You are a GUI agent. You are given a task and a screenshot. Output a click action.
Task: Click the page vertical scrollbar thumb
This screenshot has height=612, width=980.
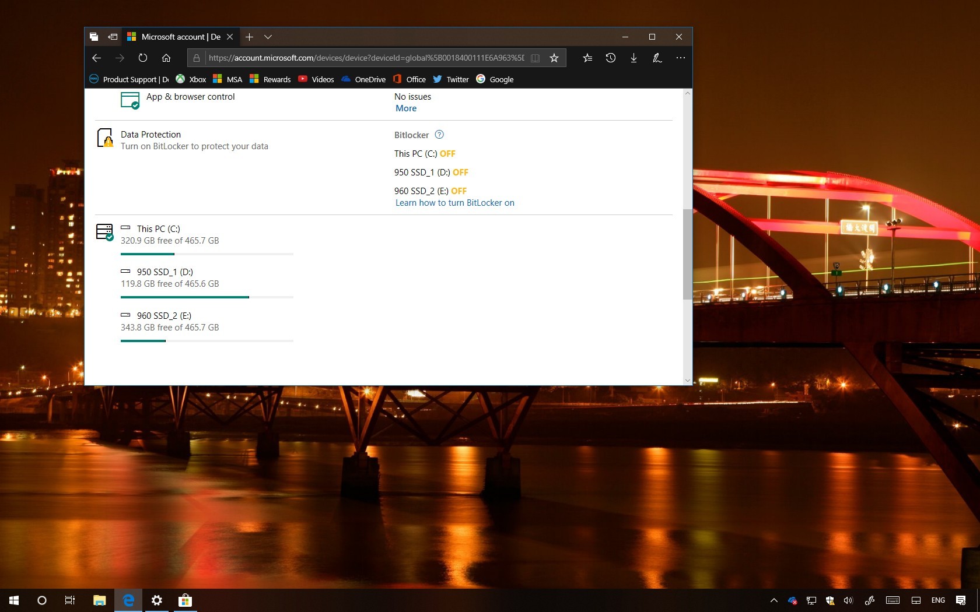(x=687, y=254)
